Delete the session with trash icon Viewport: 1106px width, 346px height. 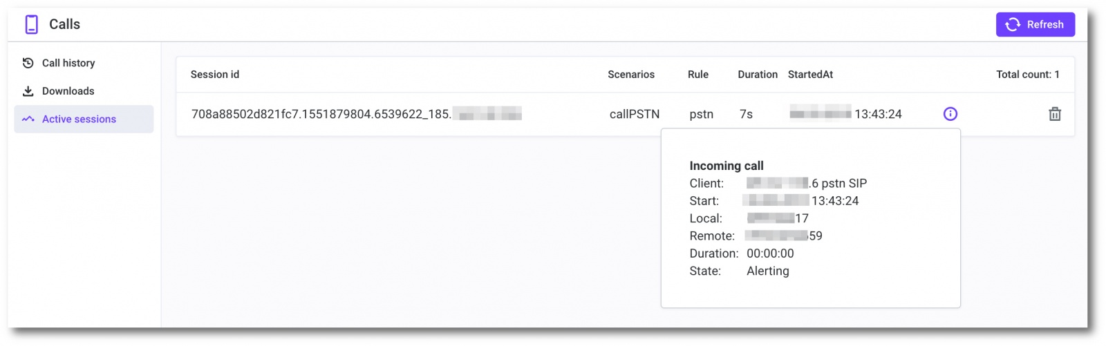click(1054, 114)
